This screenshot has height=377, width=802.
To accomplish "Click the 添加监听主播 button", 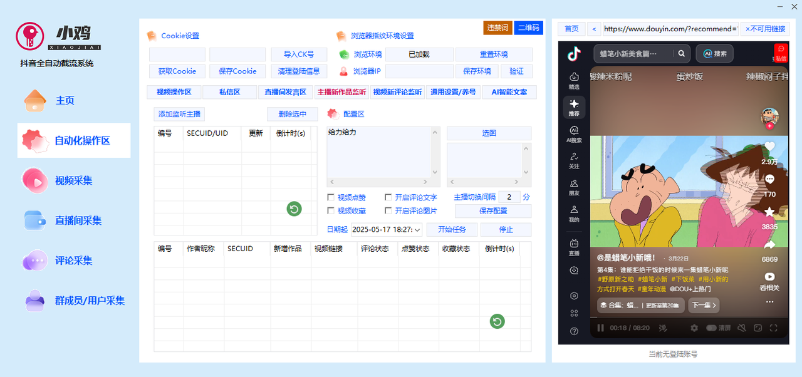I will coord(179,114).
